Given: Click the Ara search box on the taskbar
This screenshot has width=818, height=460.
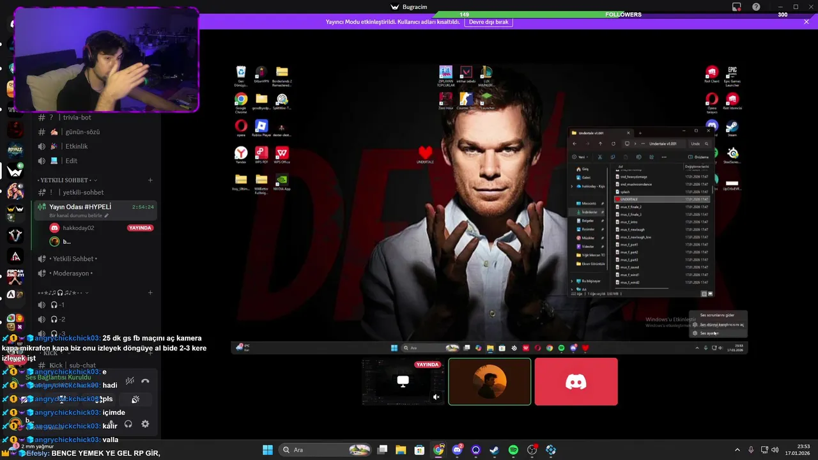Looking at the screenshot, I should 326,450.
